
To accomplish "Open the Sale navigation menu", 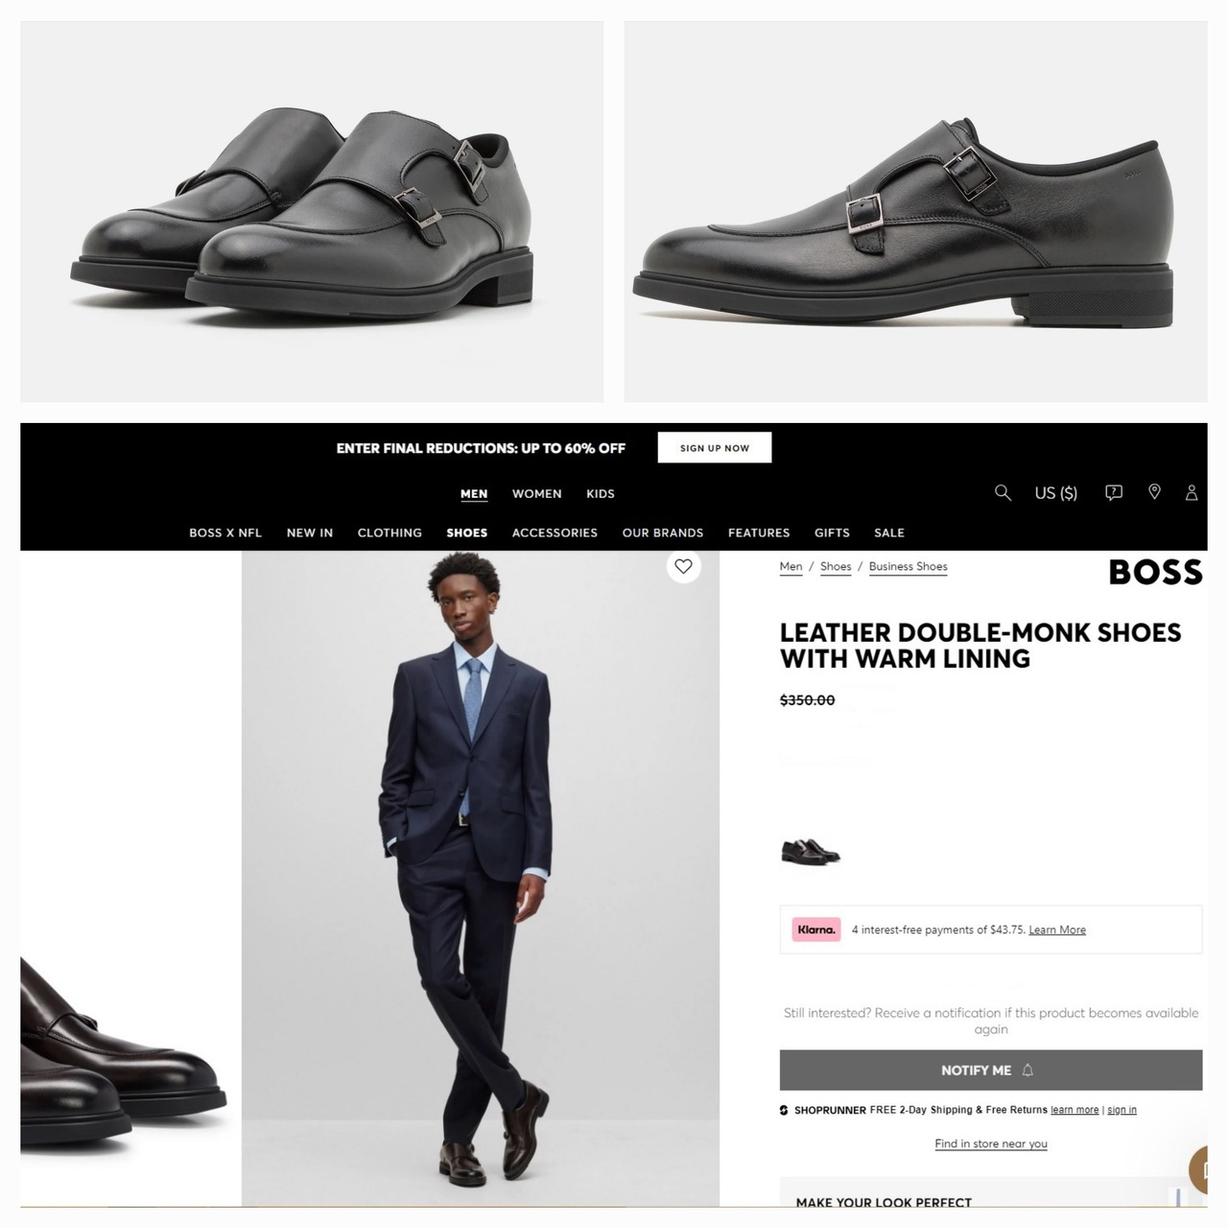I will click(x=889, y=533).
